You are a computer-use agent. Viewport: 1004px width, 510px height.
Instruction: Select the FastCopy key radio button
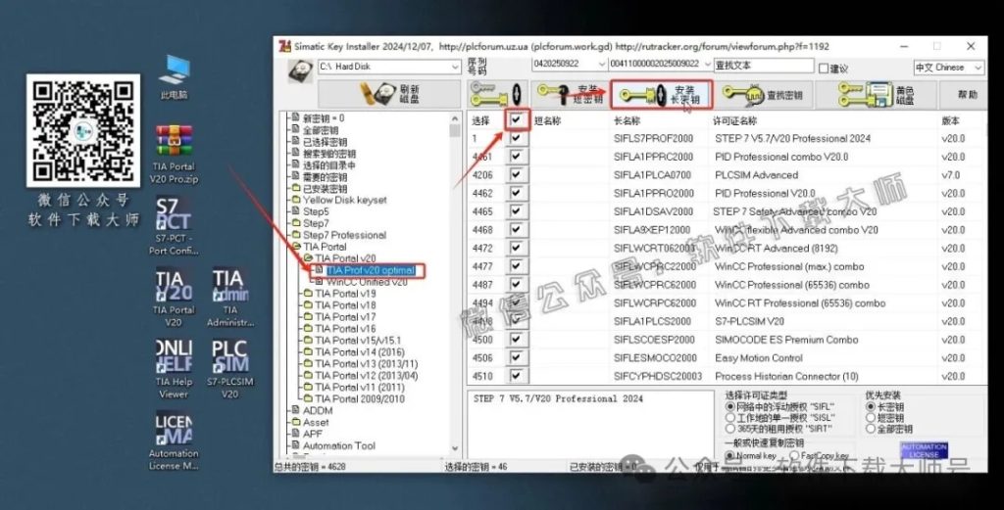coord(794,456)
